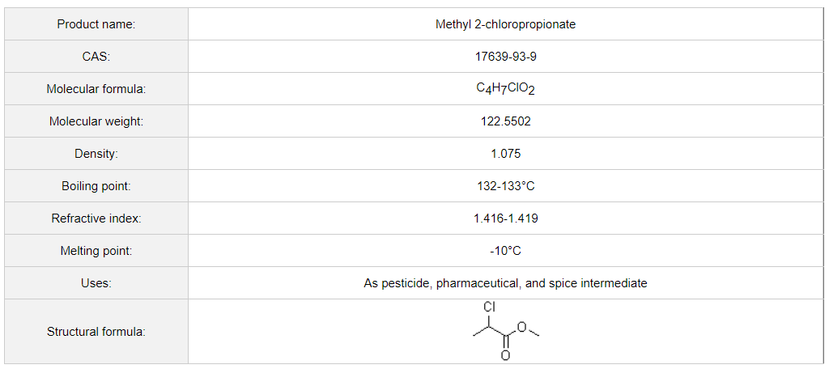Select the refractive index value 1.416-1.419
The width and height of the screenshot is (829, 369).
click(505, 218)
